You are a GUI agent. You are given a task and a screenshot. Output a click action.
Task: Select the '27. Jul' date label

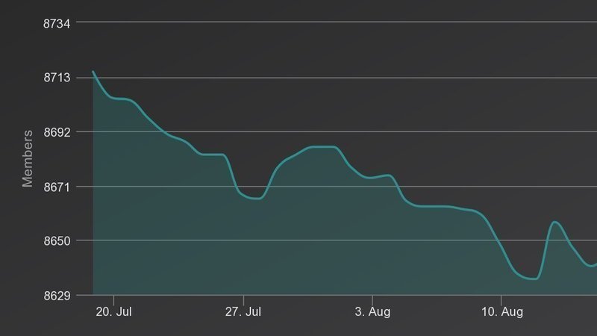(x=243, y=312)
